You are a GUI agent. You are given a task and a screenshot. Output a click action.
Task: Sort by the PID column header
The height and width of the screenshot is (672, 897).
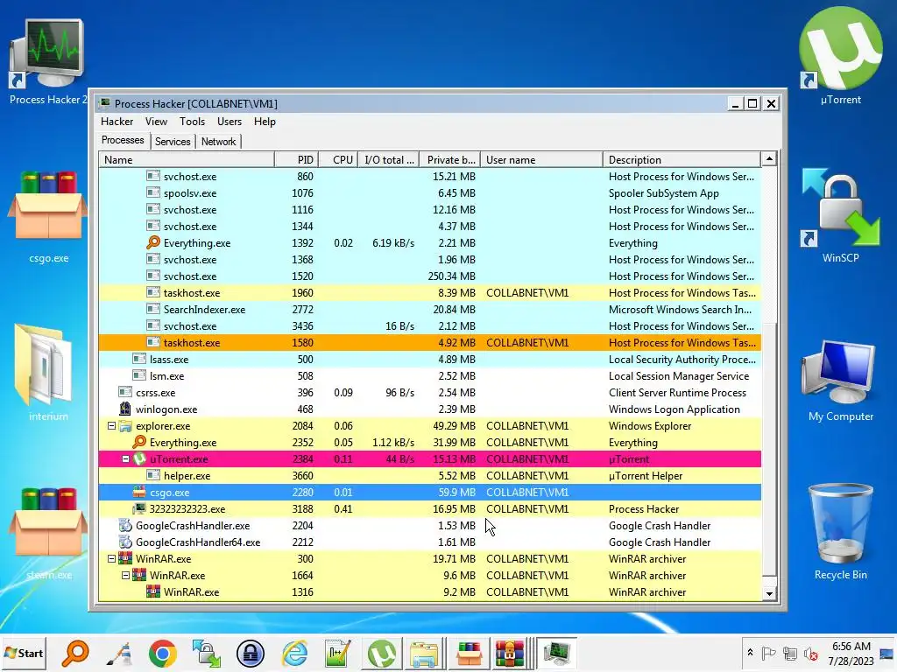point(296,160)
